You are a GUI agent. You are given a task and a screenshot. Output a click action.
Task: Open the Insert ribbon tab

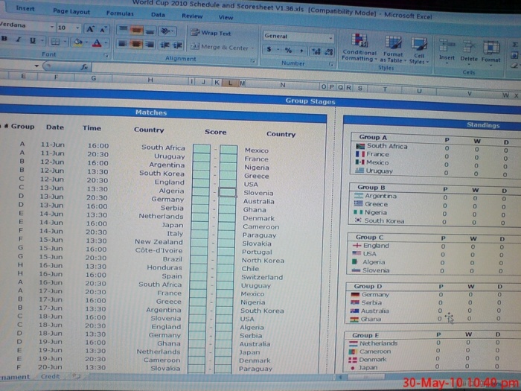[25, 8]
